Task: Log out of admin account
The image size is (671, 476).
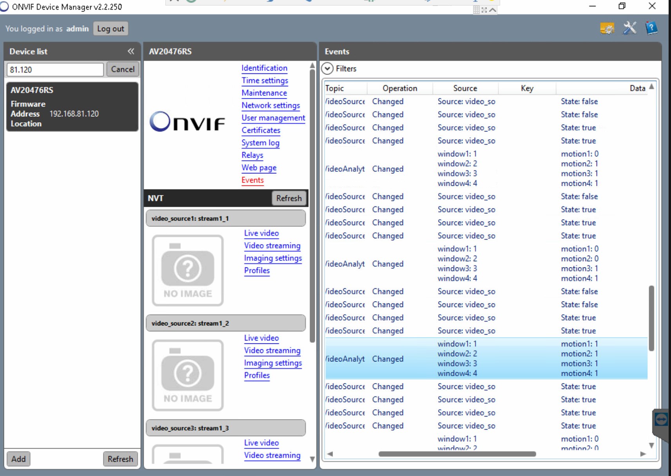Action: point(111,29)
